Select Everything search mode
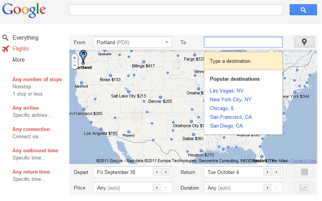This screenshot has height=201, width=322. 26,38
